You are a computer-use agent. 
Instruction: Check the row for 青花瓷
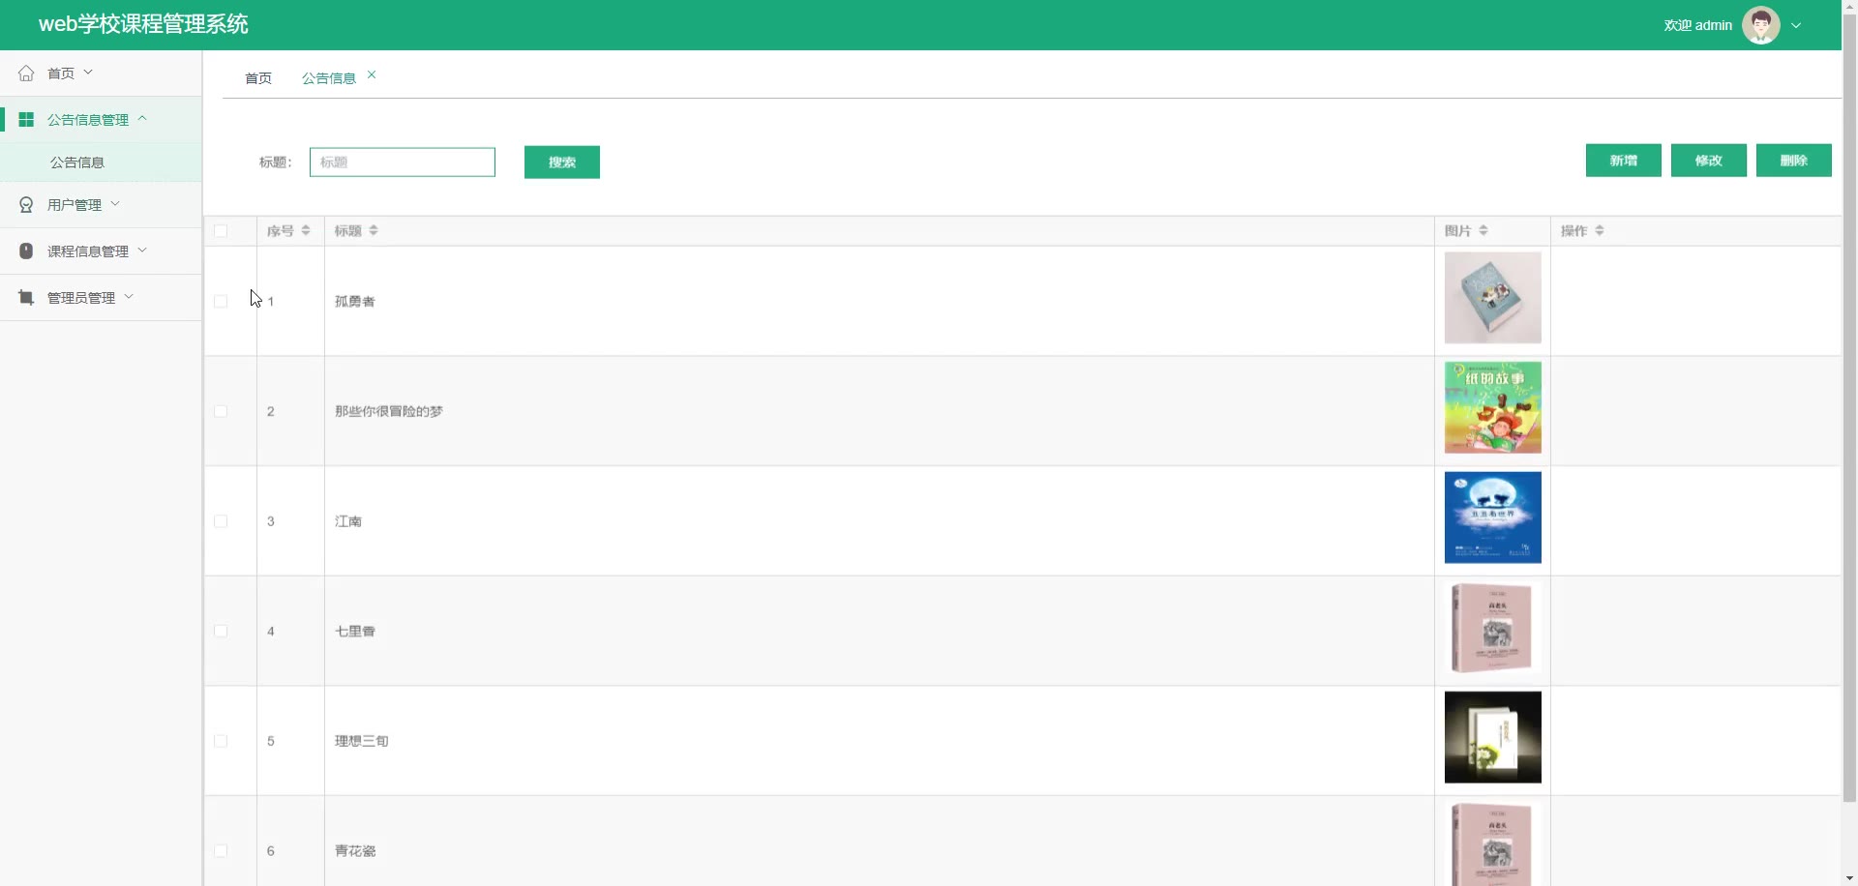point(221,851)
